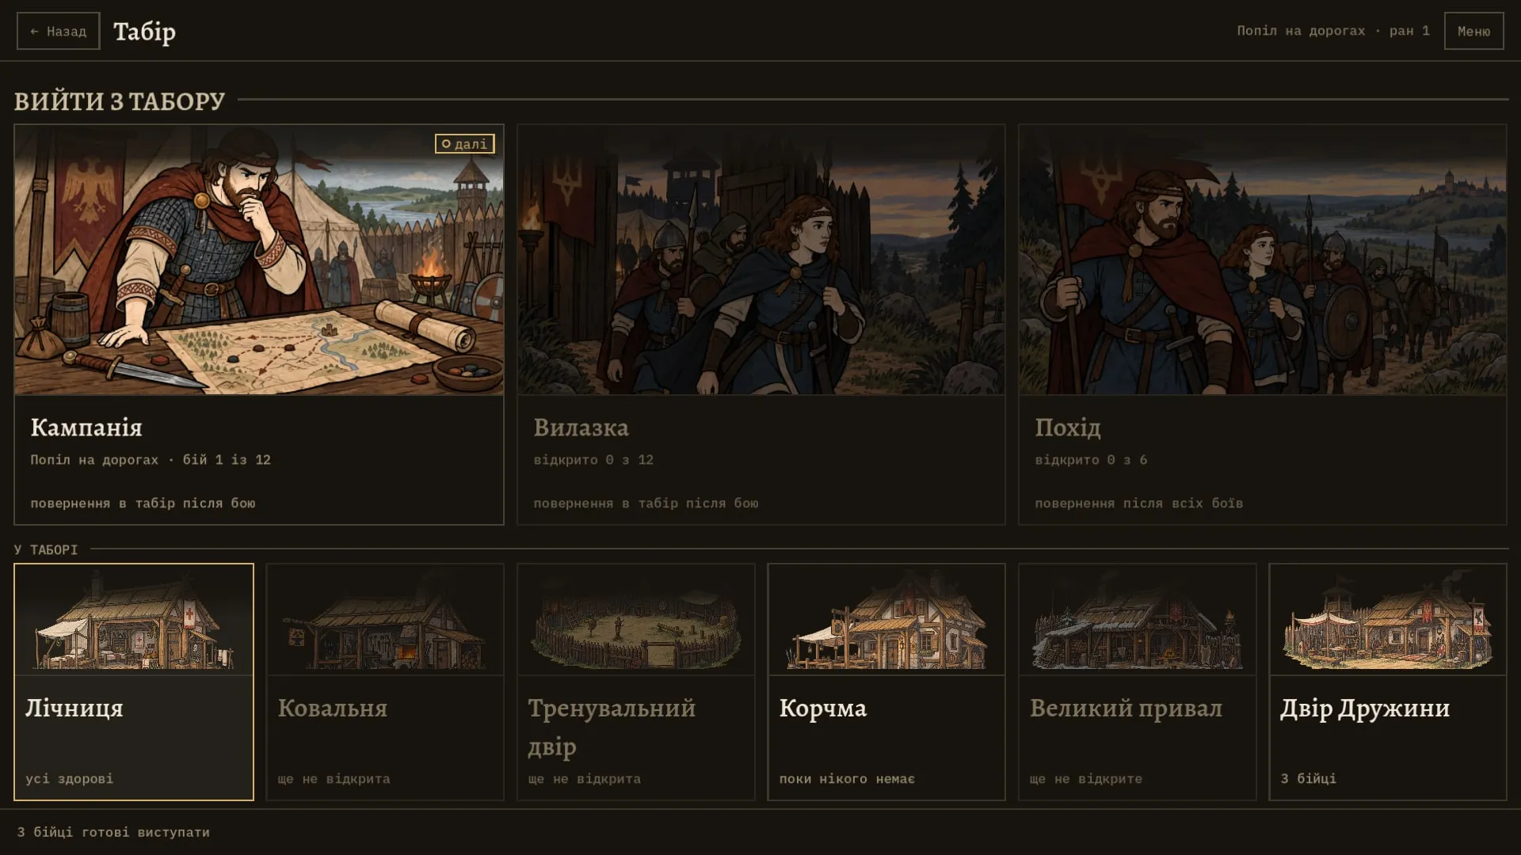1521x855 pixels.
Task: Click the Табір page title
Action: click(x=144, y=32)
